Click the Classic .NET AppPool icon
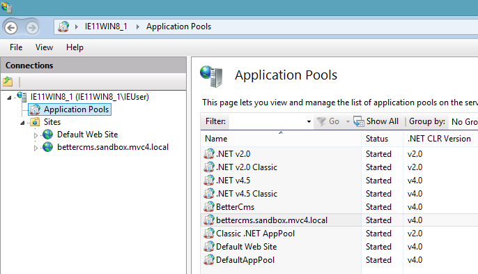The width and height of the screenshot is (478, 274). click(209, 233)
